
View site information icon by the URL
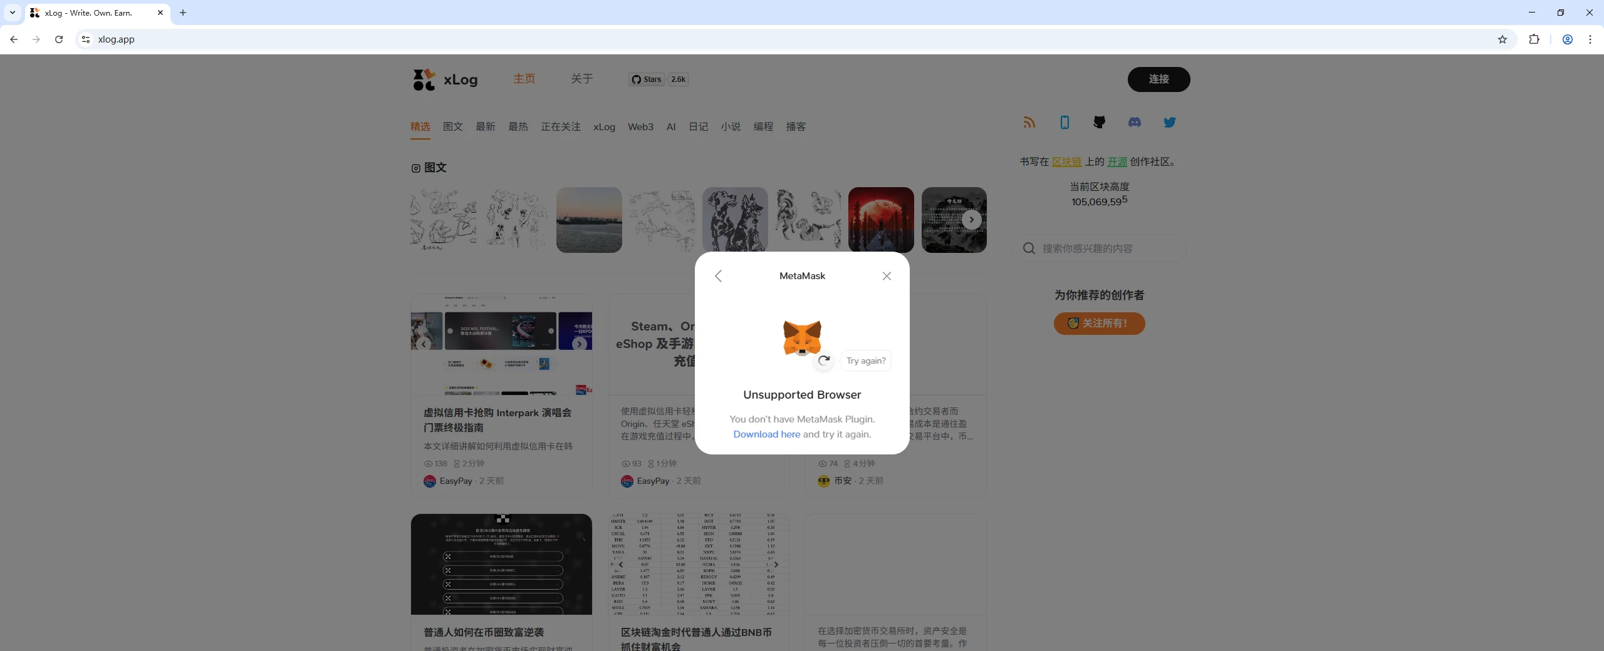[x=86, y=39]
